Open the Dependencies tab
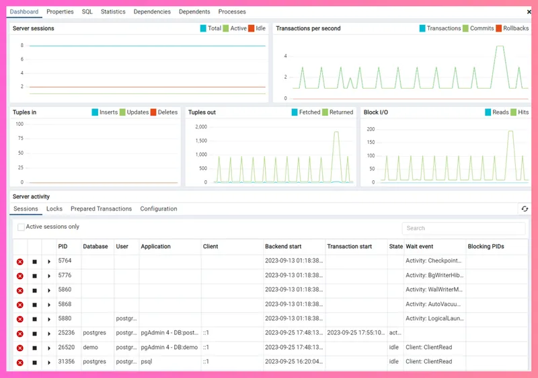This screenshot has height=378, width=538. coord(152,11)
